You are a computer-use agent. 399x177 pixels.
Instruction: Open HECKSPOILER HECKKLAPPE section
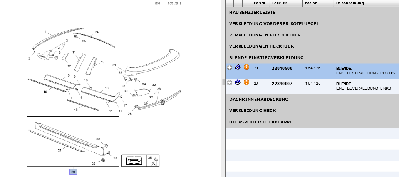(261, 122)
